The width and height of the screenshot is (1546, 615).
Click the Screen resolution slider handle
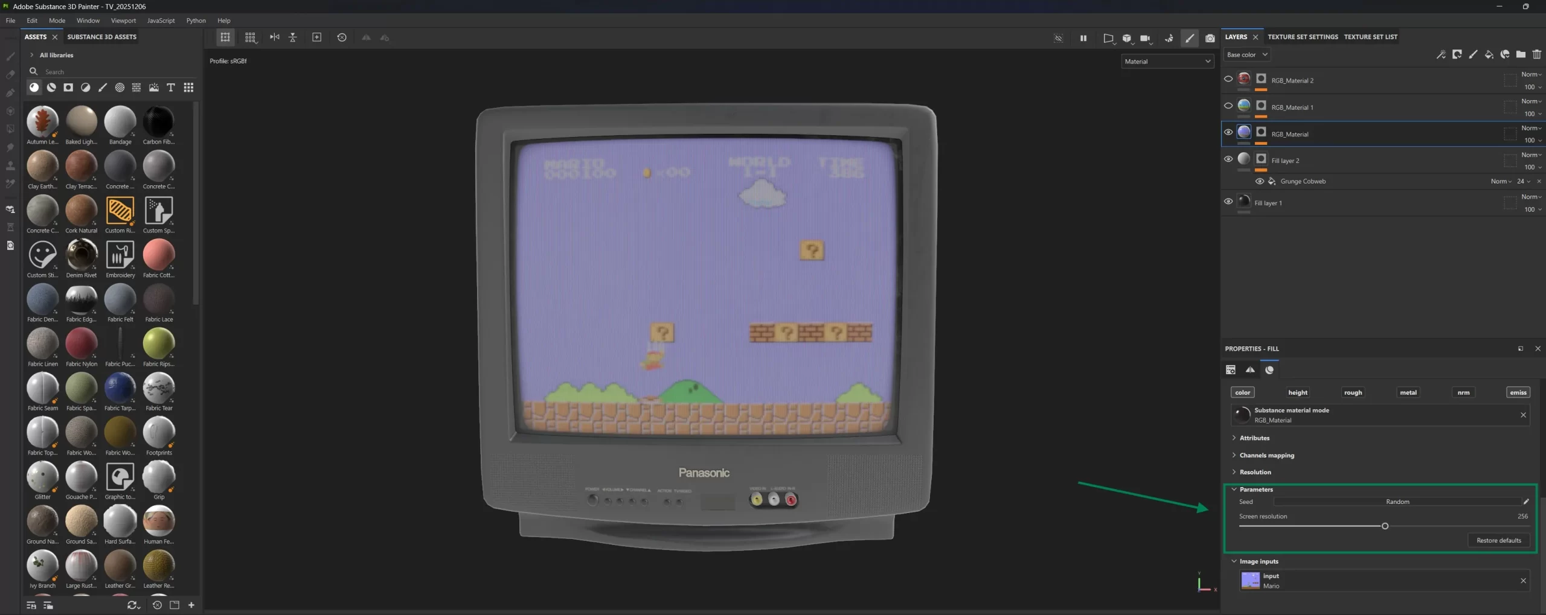point(1385,526)
